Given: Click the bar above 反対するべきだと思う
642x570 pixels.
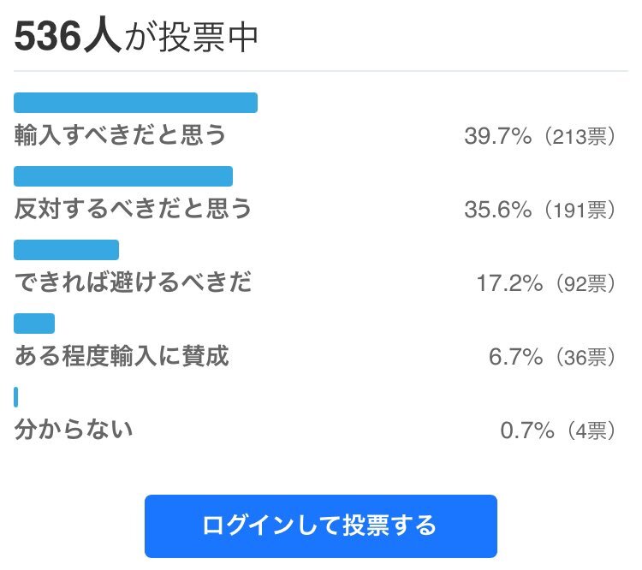Looking at the screenshot, I should [123, 176].
